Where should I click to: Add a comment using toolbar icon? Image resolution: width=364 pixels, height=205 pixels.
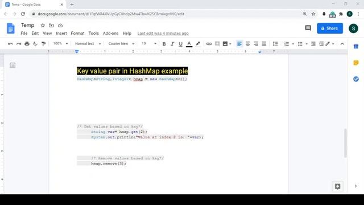[x=217, y=44]
